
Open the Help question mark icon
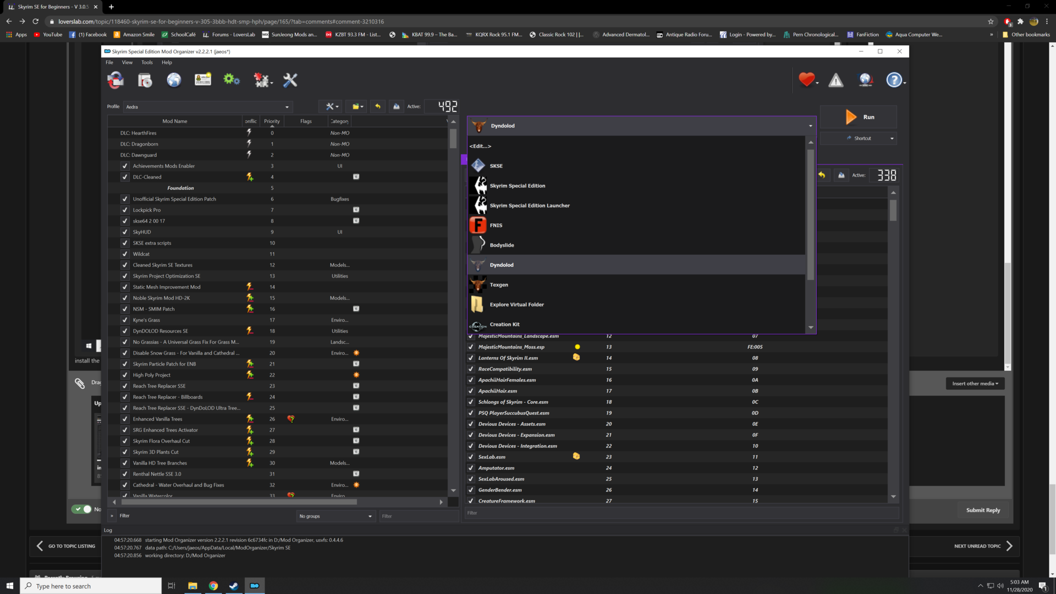click(895, 80)
